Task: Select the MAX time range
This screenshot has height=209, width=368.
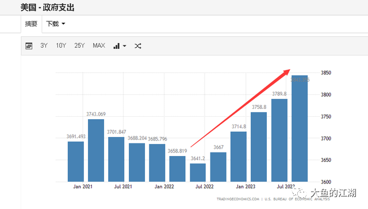Action: (99, 45)
